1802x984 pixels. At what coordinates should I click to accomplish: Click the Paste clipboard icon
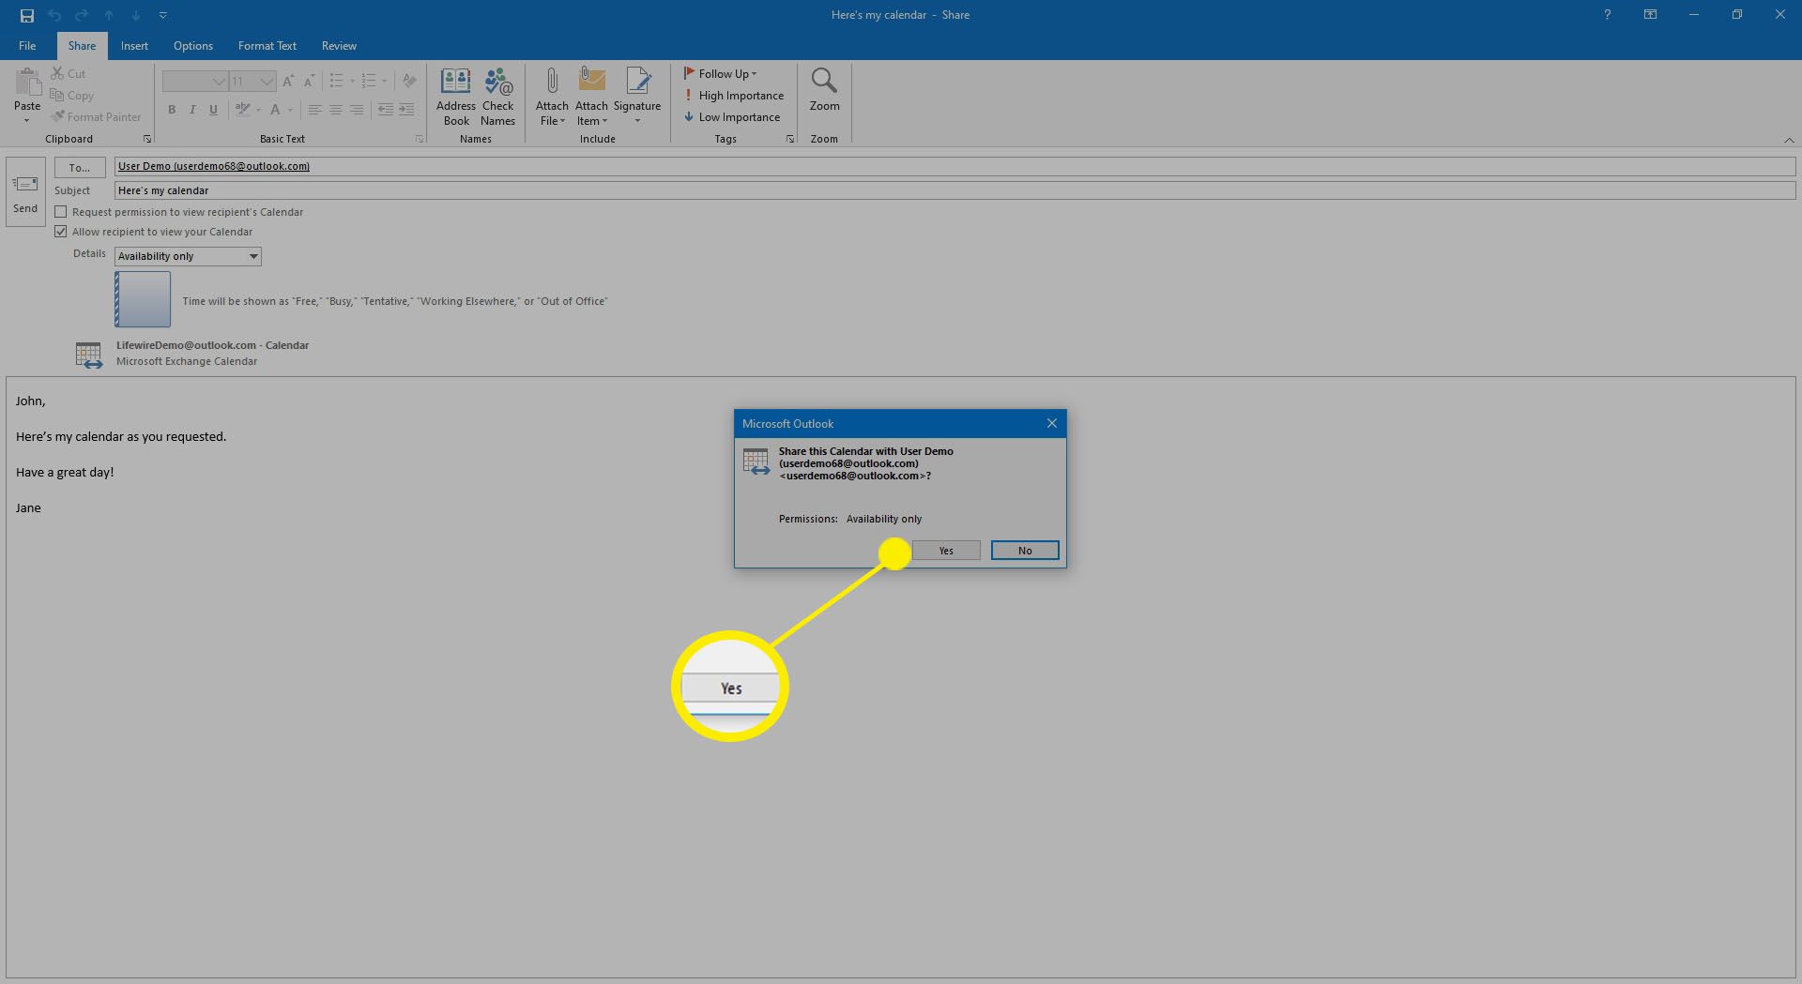click(27, 83)
